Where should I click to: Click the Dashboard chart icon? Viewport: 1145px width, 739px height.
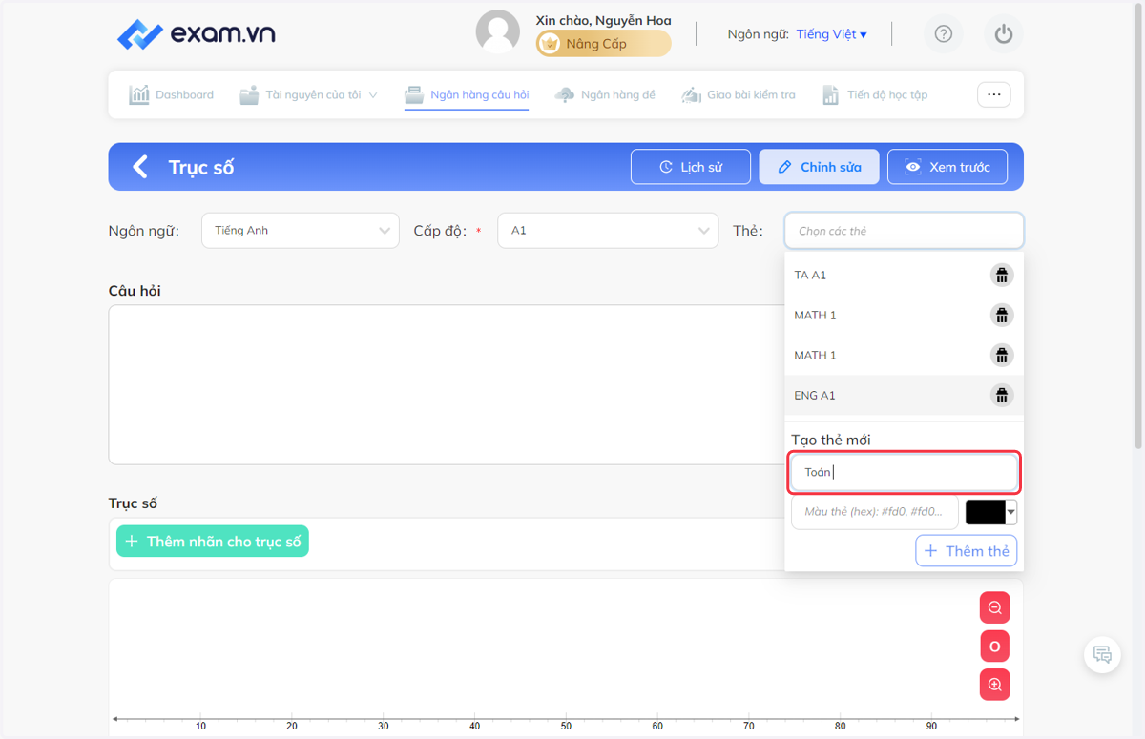point(139,95)
